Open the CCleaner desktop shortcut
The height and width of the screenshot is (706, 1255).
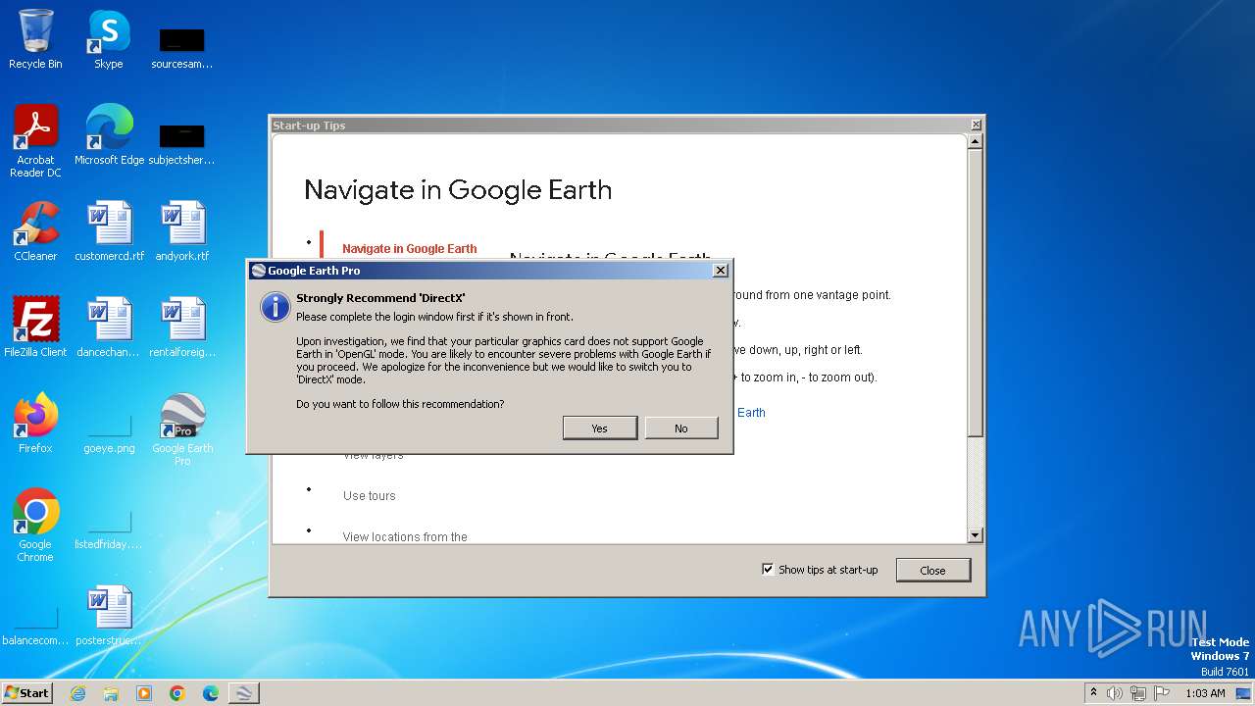coord(35,231)
